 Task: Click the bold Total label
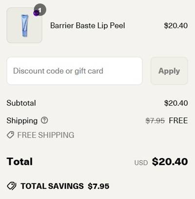pyautogui.click(x=19, y=161)
